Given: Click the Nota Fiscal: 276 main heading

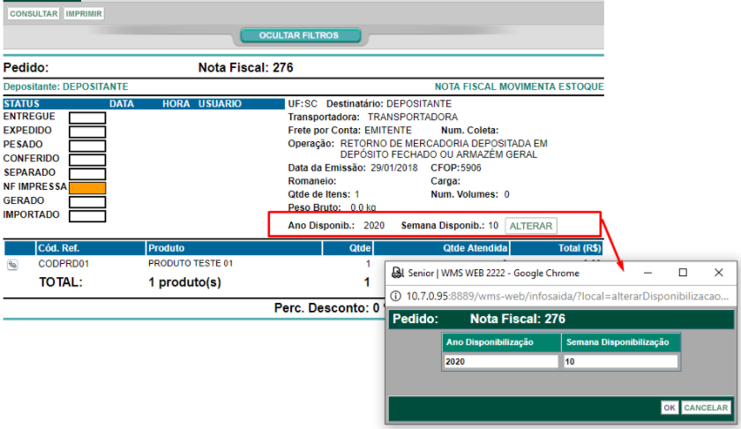Looking at the screenshot, I should click(x=246, y=68).
